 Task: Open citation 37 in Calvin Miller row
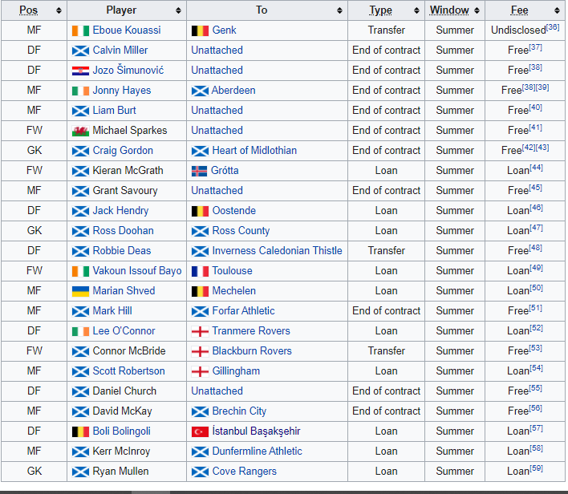coord(535,47)
